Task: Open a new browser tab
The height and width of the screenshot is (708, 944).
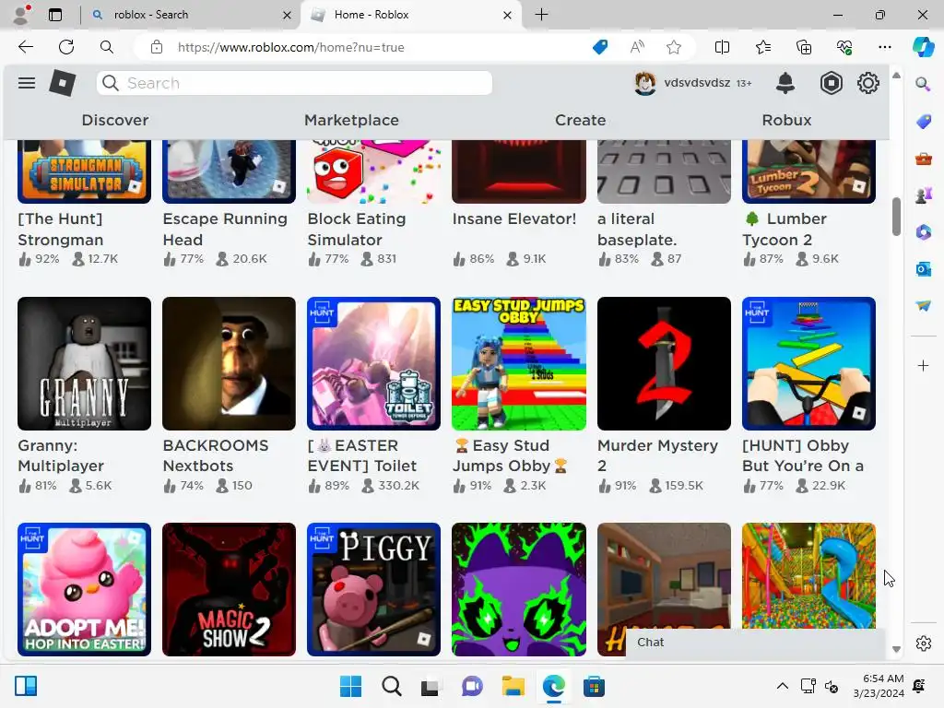Action: point(541,15)
